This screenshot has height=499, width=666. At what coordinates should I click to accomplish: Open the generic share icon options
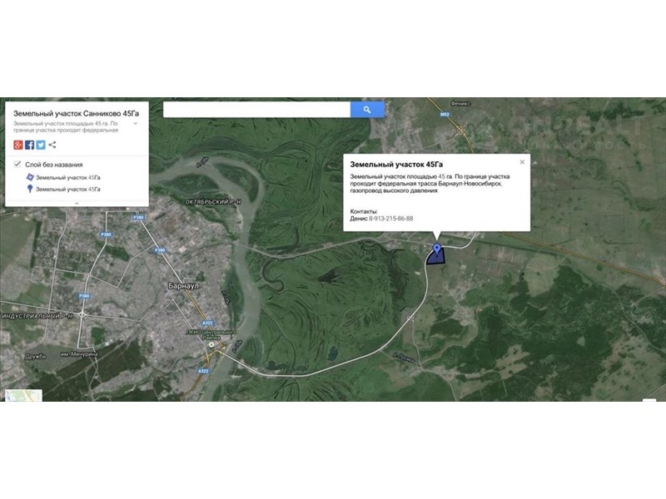52,145
